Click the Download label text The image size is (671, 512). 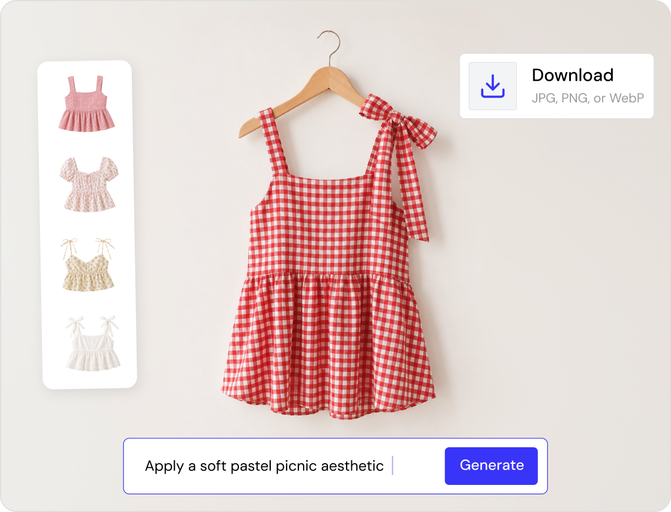(x=573, y=75)
